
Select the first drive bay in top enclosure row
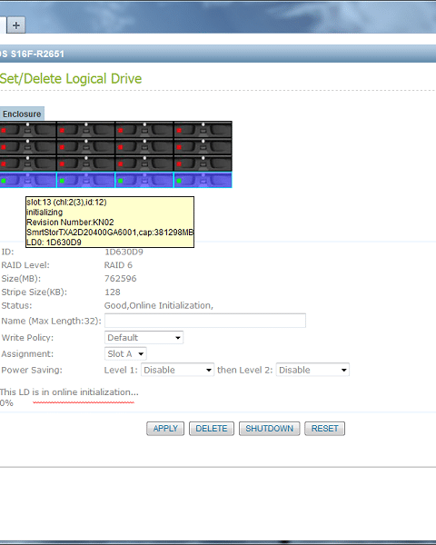point(28,130)
